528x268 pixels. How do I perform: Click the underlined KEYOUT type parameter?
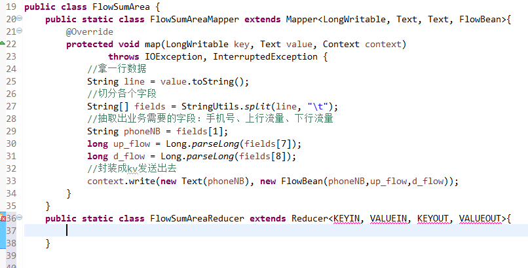pos(433,218)
